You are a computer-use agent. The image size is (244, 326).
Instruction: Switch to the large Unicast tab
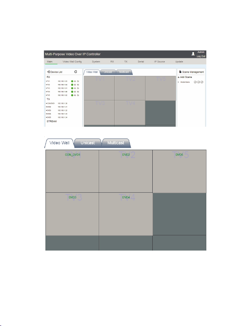[x=88, y=143]
